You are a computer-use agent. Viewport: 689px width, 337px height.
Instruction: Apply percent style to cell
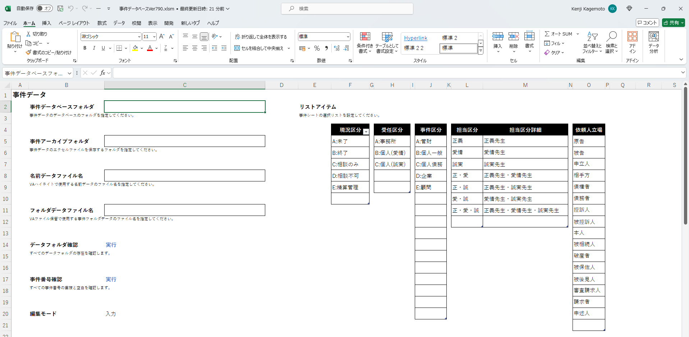[x=317, y=48]
